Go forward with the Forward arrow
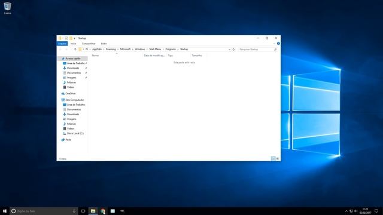Viewport: 383px width, 215px height. tap(66, 50)
